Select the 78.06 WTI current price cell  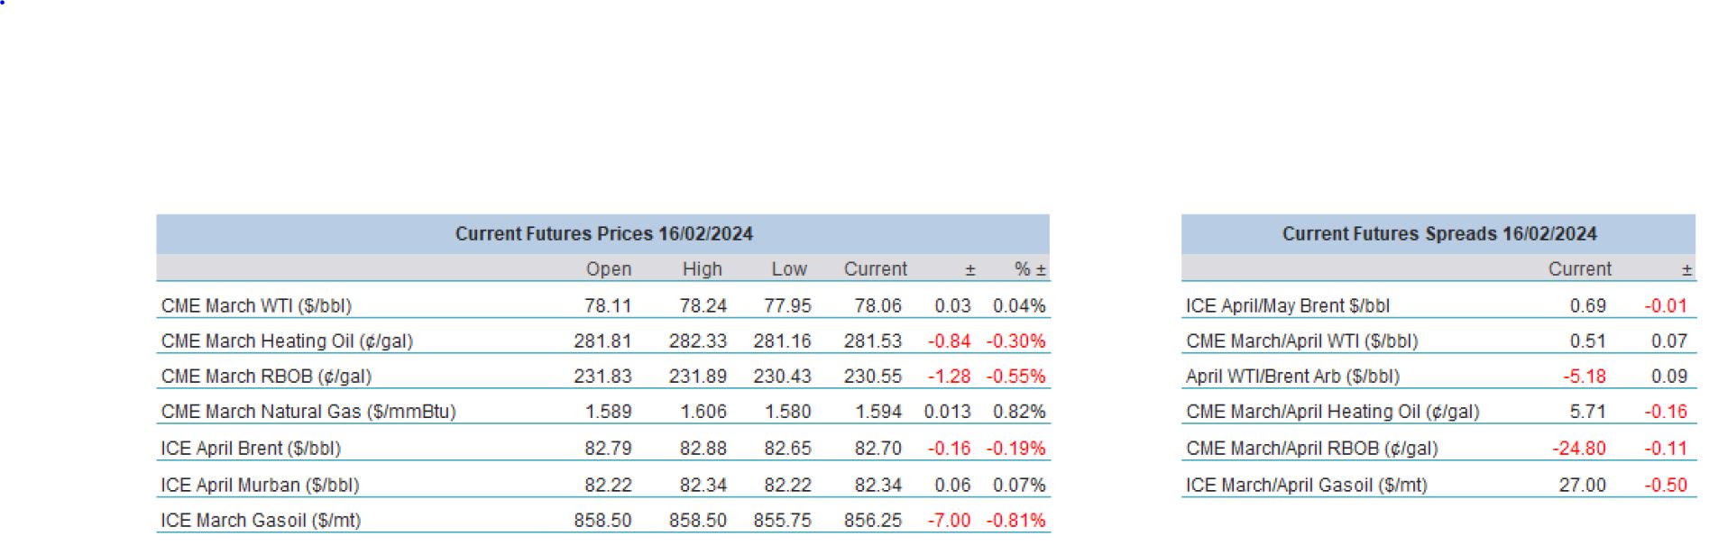(877, 305)
